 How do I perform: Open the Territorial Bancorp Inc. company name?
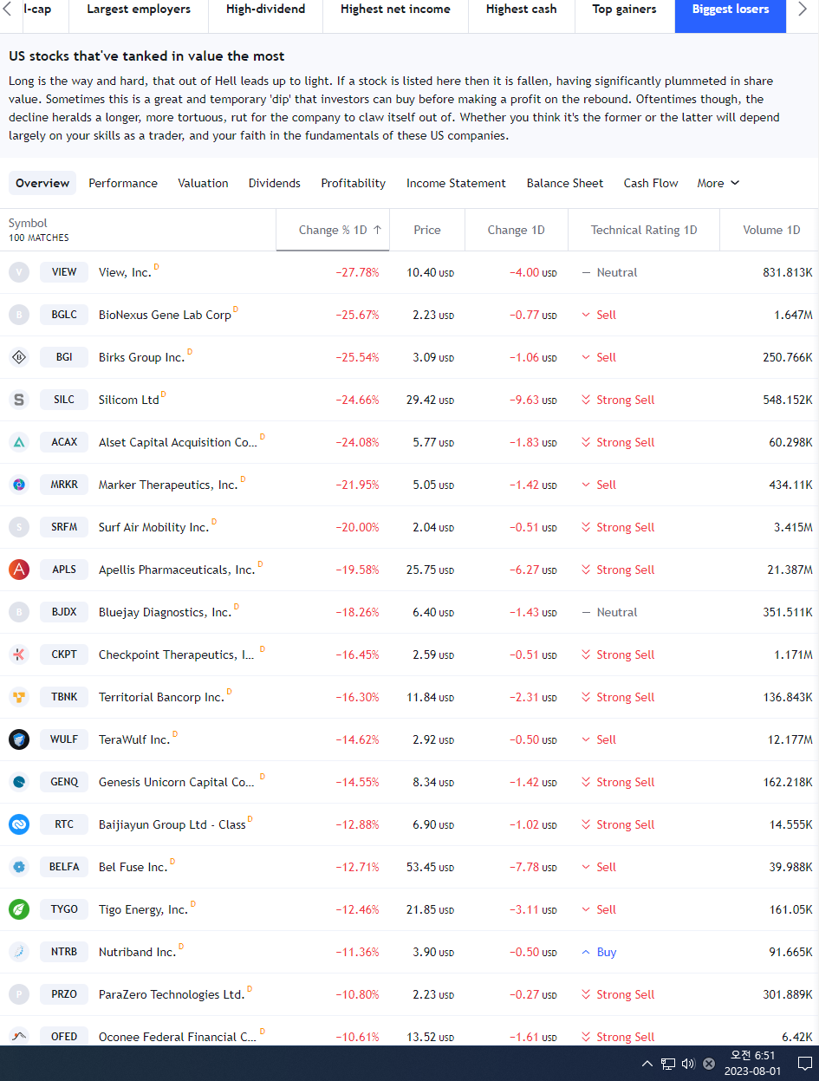(x=161, y=697)
